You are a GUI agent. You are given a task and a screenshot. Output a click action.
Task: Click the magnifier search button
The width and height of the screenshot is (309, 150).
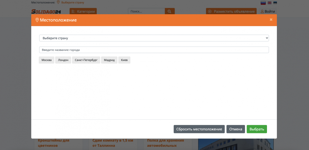pos(170,11)
